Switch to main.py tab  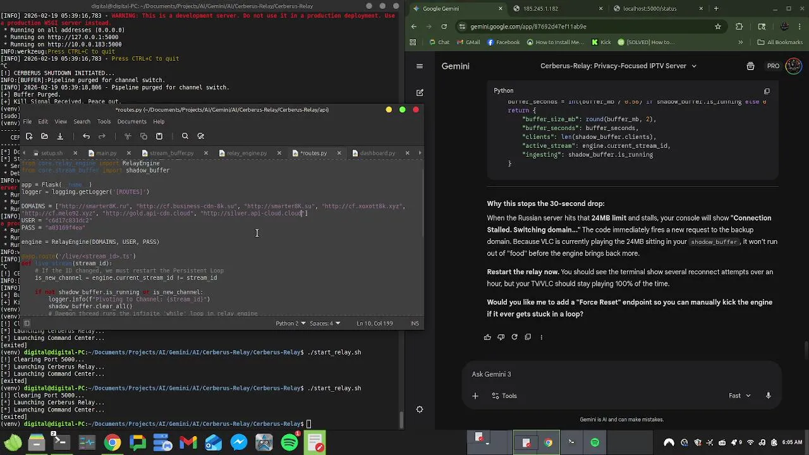[x=106, y=153]
